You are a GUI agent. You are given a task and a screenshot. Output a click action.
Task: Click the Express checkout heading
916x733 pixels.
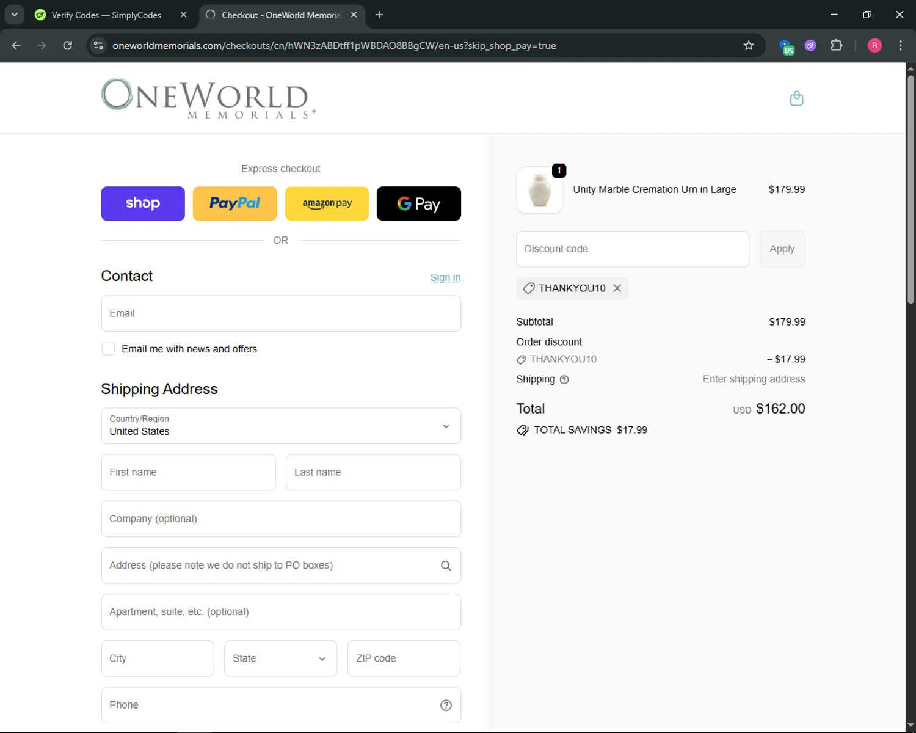click(281, 169)
